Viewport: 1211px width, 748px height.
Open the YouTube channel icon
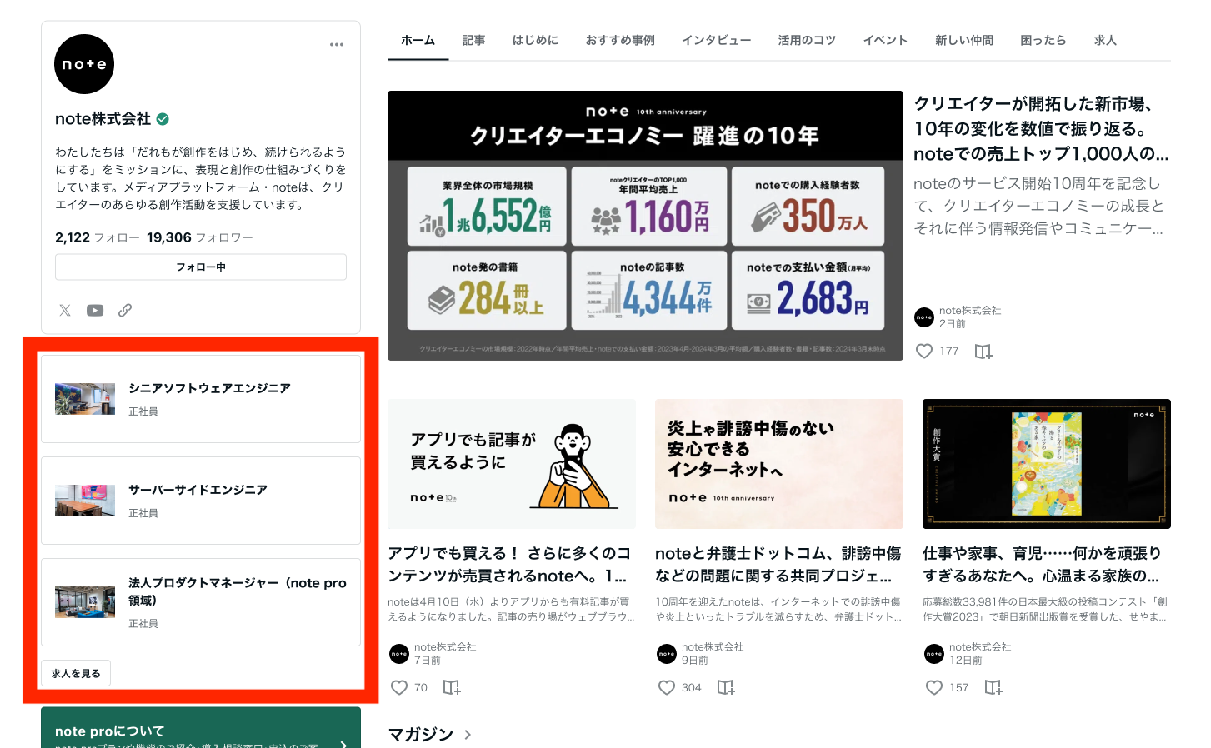pyautogui.click(x=95, y=310)
